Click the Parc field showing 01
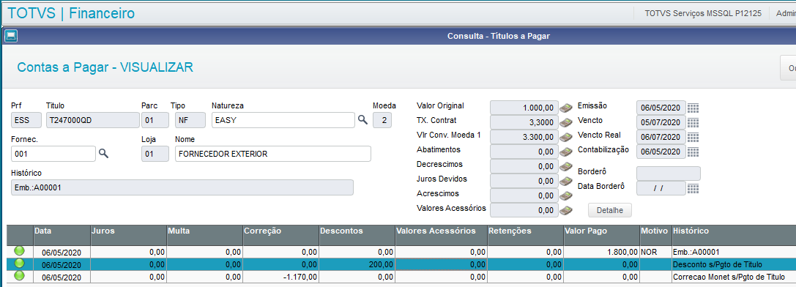Viewport: 796px width, 287px height. tap(155, 120)
